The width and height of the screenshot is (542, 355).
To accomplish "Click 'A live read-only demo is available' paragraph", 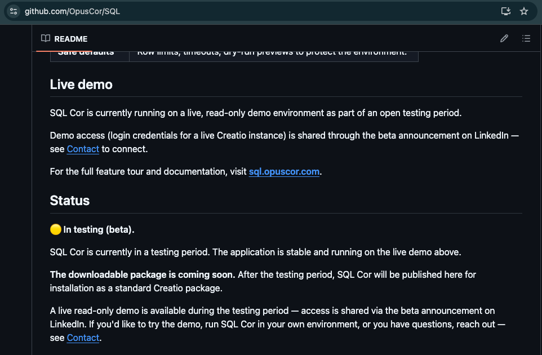I will coord(278,324).
